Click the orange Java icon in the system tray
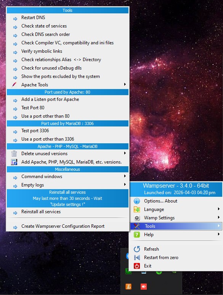This screenshot has height=295, width=223. pos(128,287)
